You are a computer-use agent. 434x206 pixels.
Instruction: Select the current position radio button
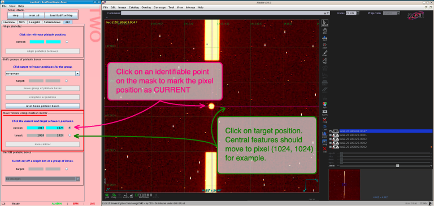pos(70,128)
